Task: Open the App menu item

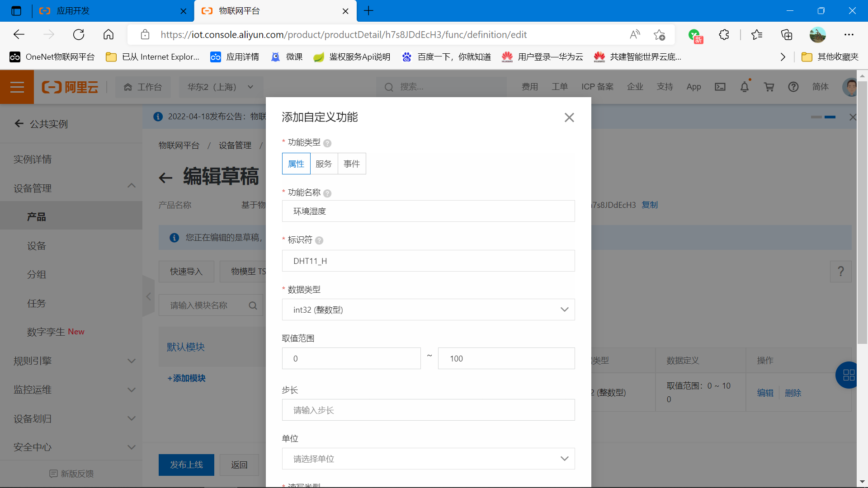Action: tap(693, 87)
